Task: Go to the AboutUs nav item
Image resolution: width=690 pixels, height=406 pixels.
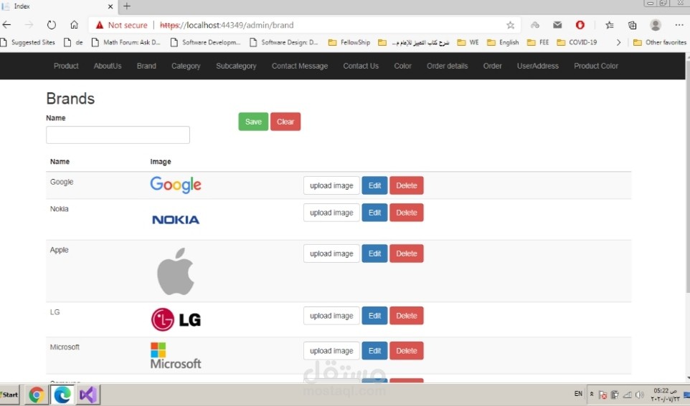Action: (x=108, y=66)
